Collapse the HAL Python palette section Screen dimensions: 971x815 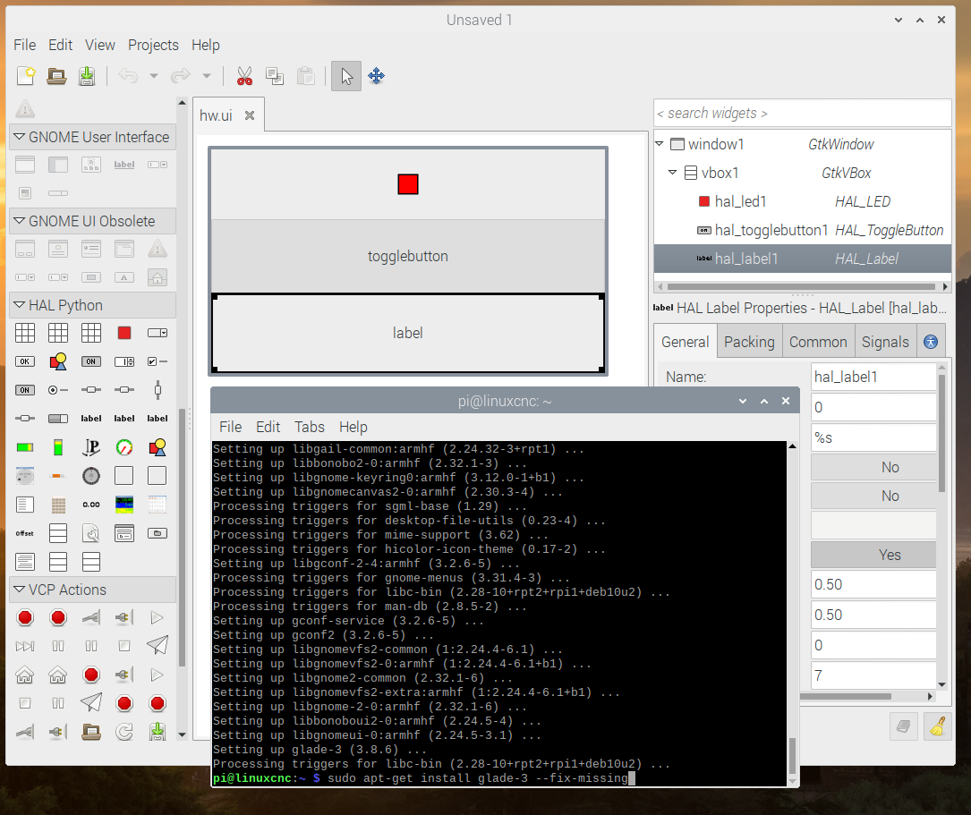tap(92, 305)
